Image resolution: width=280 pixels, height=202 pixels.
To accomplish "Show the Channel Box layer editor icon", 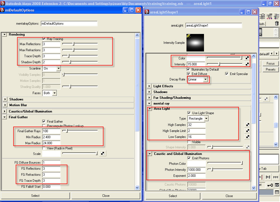I will 276,16.
